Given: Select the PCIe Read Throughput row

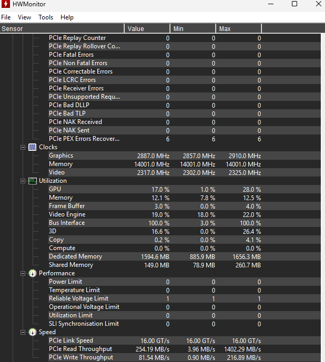Looking at the screenshot, I should (185, 349).
